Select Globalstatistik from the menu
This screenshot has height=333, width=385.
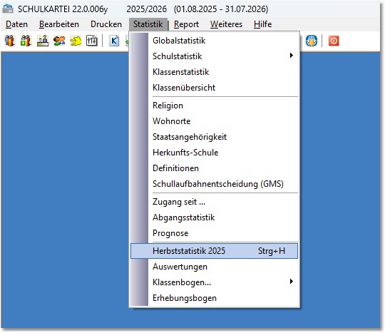point(214,41)
